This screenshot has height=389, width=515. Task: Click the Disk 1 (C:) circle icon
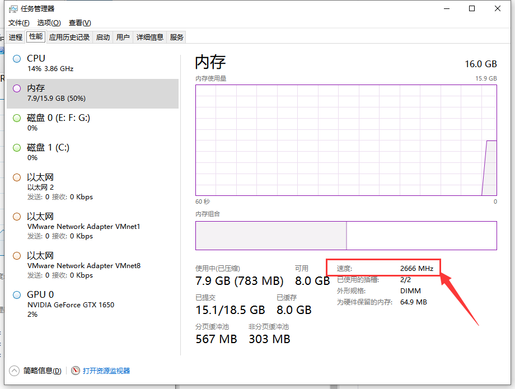click(17, 148)
